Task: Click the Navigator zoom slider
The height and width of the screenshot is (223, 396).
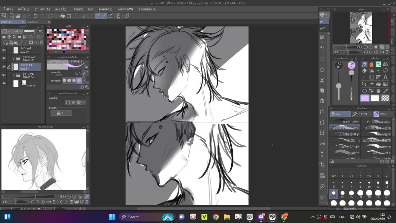Action: click(348, 47)
